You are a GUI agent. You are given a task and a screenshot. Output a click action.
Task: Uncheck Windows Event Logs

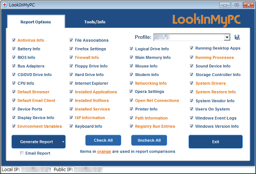click(x=192, y=118)
